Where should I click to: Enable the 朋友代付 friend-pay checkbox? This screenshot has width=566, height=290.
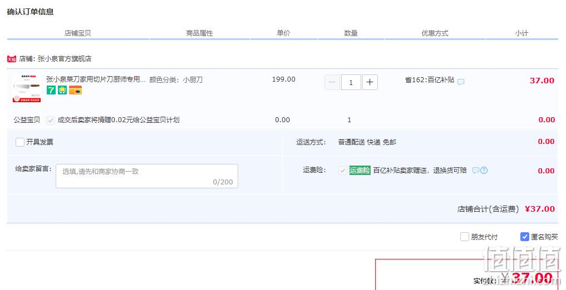465,237
